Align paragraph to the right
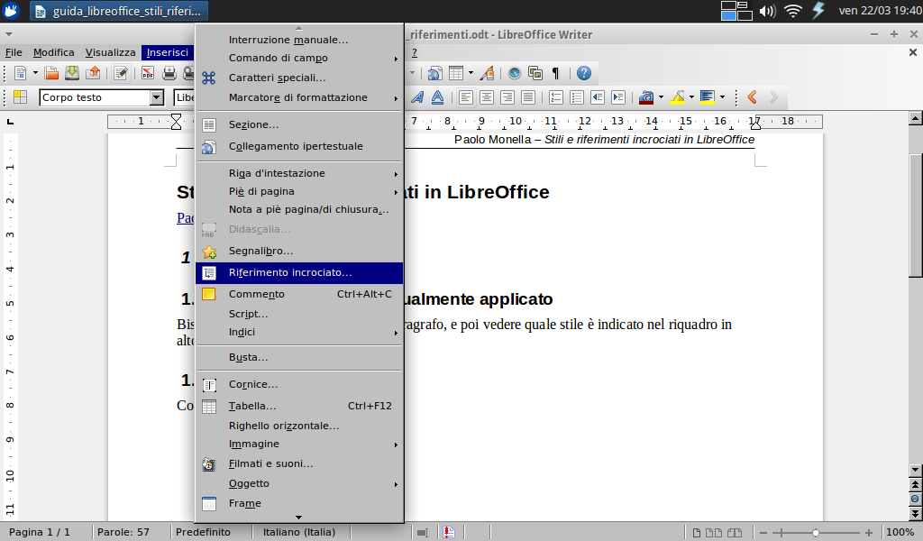 click(507, 97)
